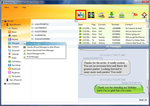Viewport: 150px width, 106px height.
Task: Select message row 'Do I need to do that?'
Action: click(112, 28)
